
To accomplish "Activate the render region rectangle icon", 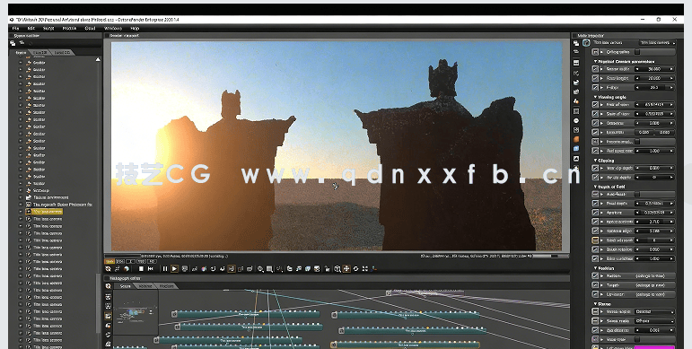I will [269, 268].
